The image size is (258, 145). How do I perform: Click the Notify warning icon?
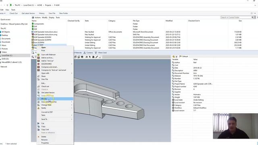click(38, 108)
